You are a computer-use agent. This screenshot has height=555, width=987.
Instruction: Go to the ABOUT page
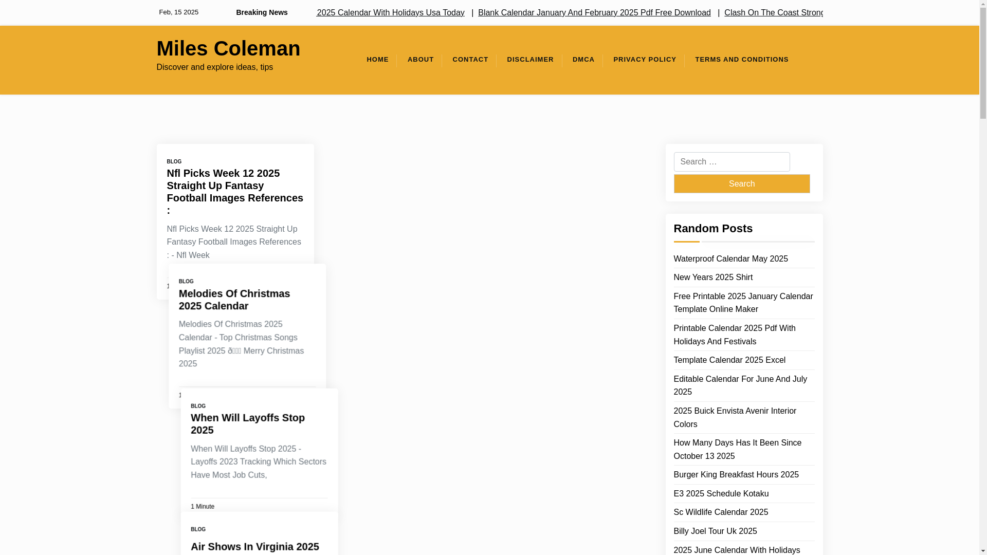(421, 60)
